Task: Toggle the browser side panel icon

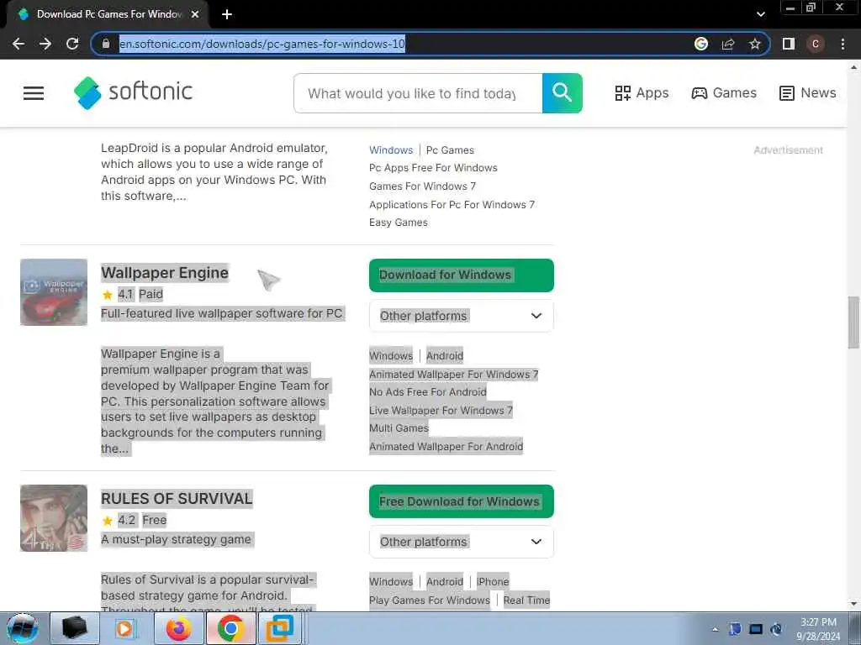Action: [789, 44]
